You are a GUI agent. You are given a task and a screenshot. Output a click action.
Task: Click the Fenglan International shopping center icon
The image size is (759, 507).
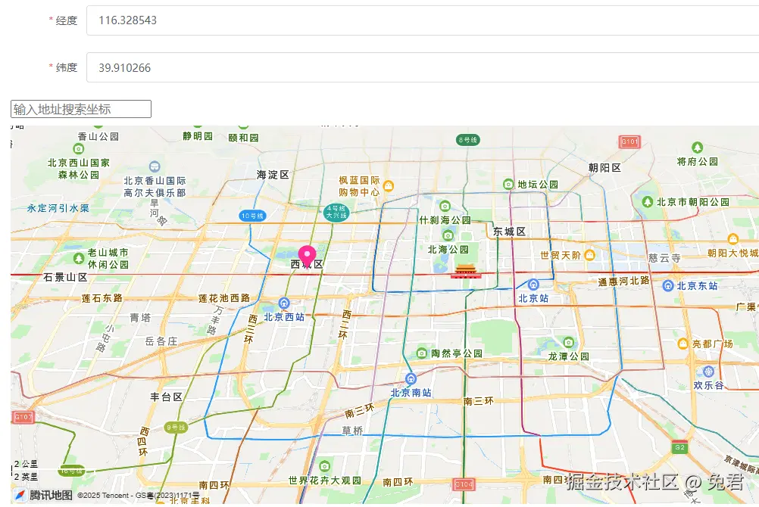pos(389,185)
